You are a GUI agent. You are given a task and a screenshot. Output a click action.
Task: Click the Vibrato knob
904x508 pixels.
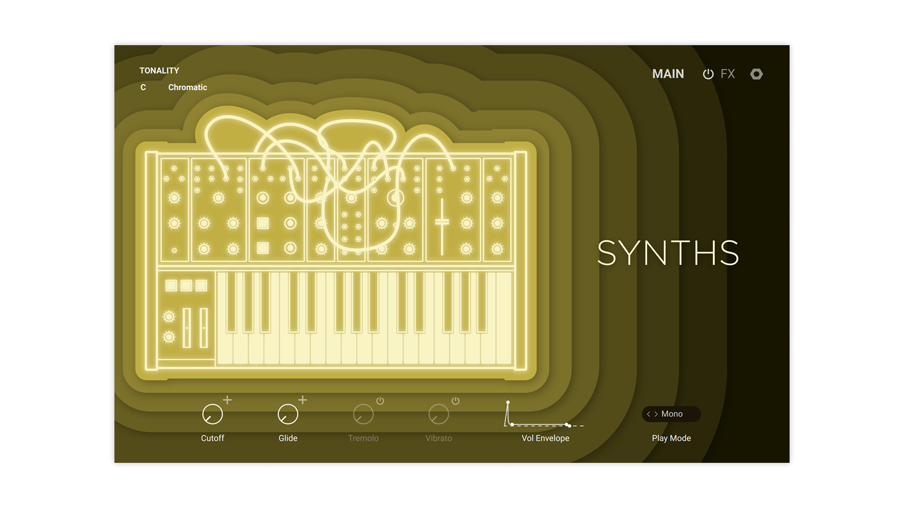point(438,414)
